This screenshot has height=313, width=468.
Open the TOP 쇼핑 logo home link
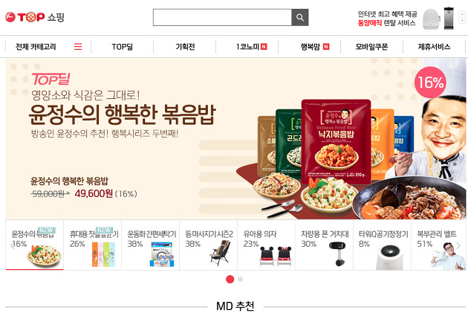(x=35, y=17)
